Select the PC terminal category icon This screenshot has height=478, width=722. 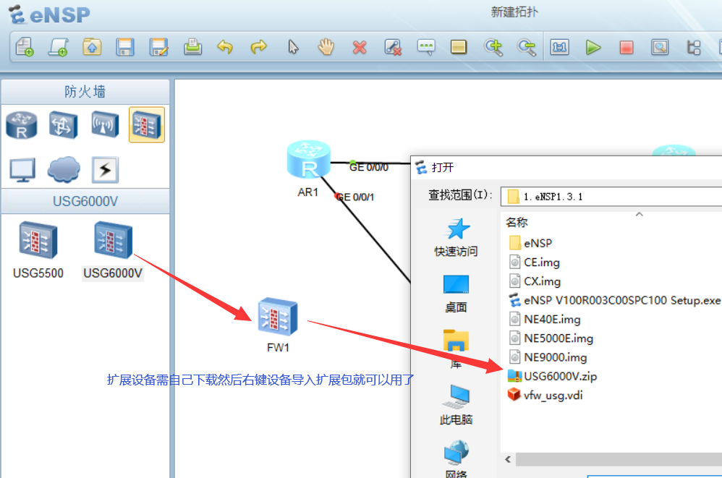22,170
